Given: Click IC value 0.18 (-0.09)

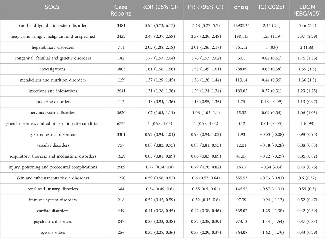Looking at the screenshot, I should point(272,102).
